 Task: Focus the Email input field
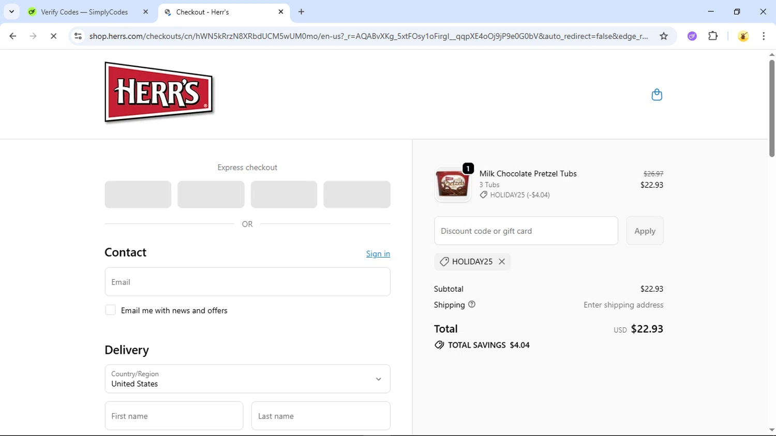pyautogui.click(x=247, y=282)
